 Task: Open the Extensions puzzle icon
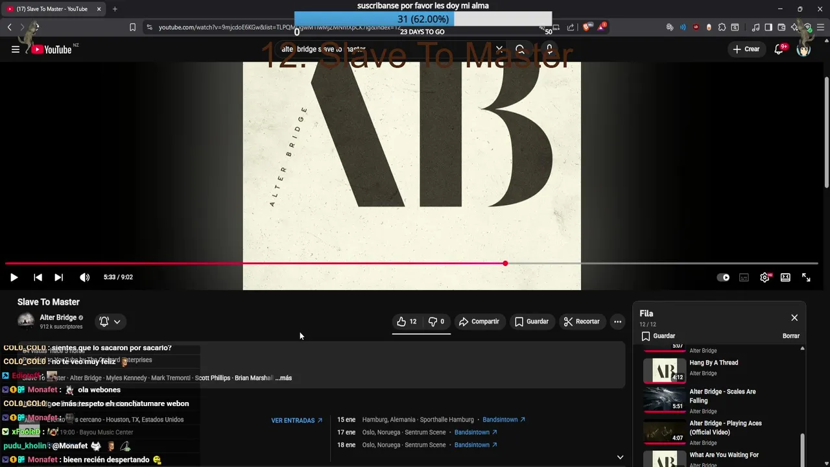click(722, 27)
